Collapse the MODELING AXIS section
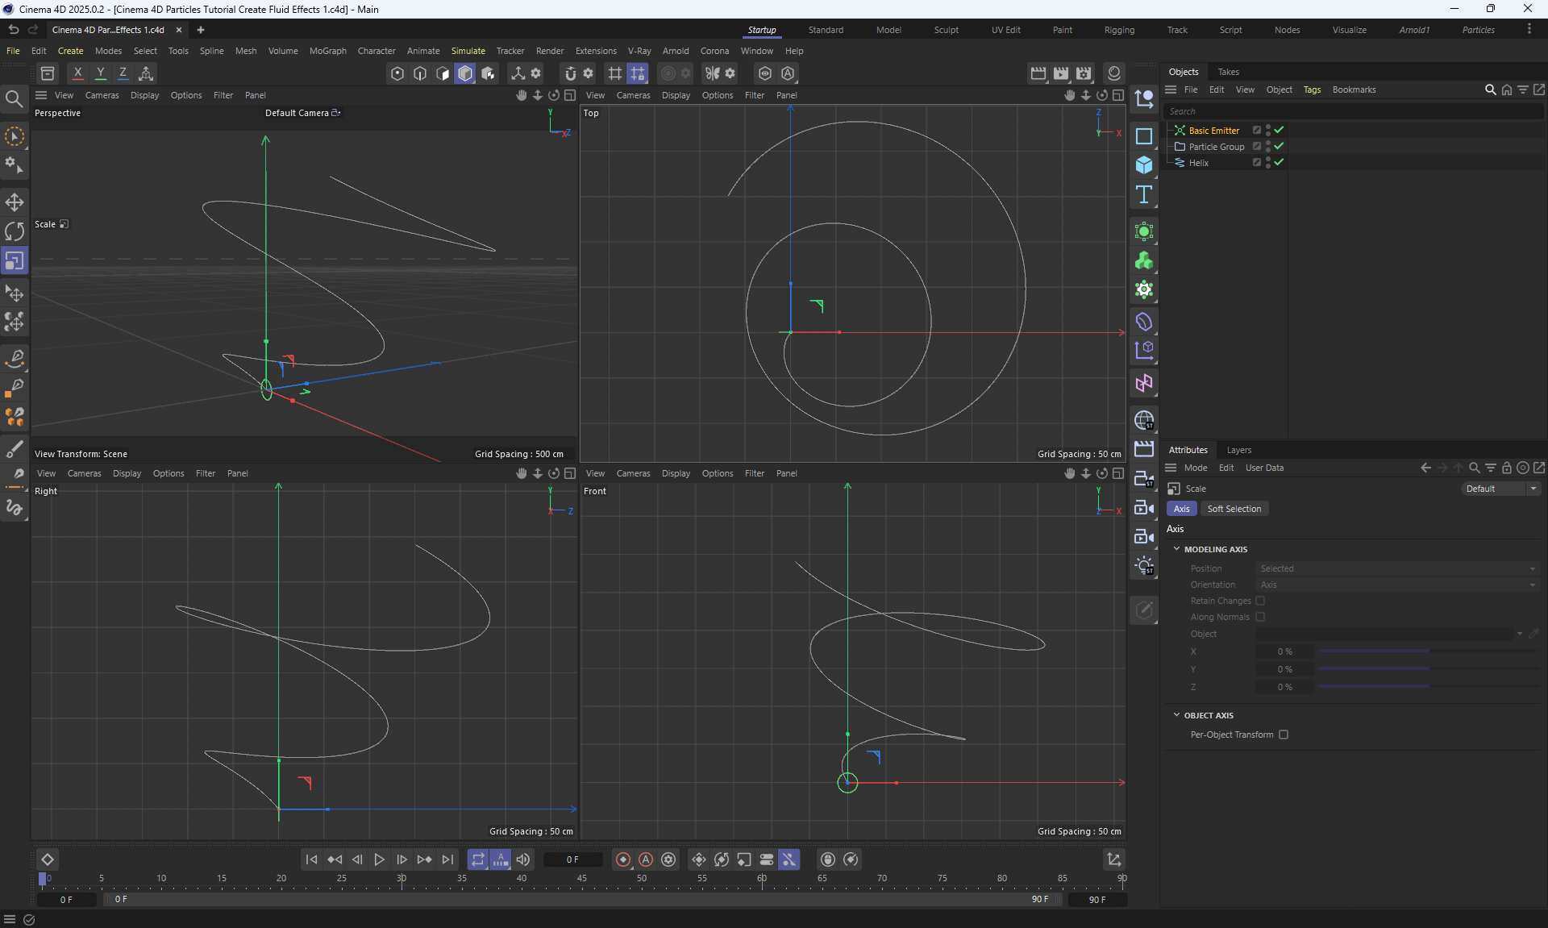Image resolution: width=1548 pixels, height=928 pixels. (1176, 549)
